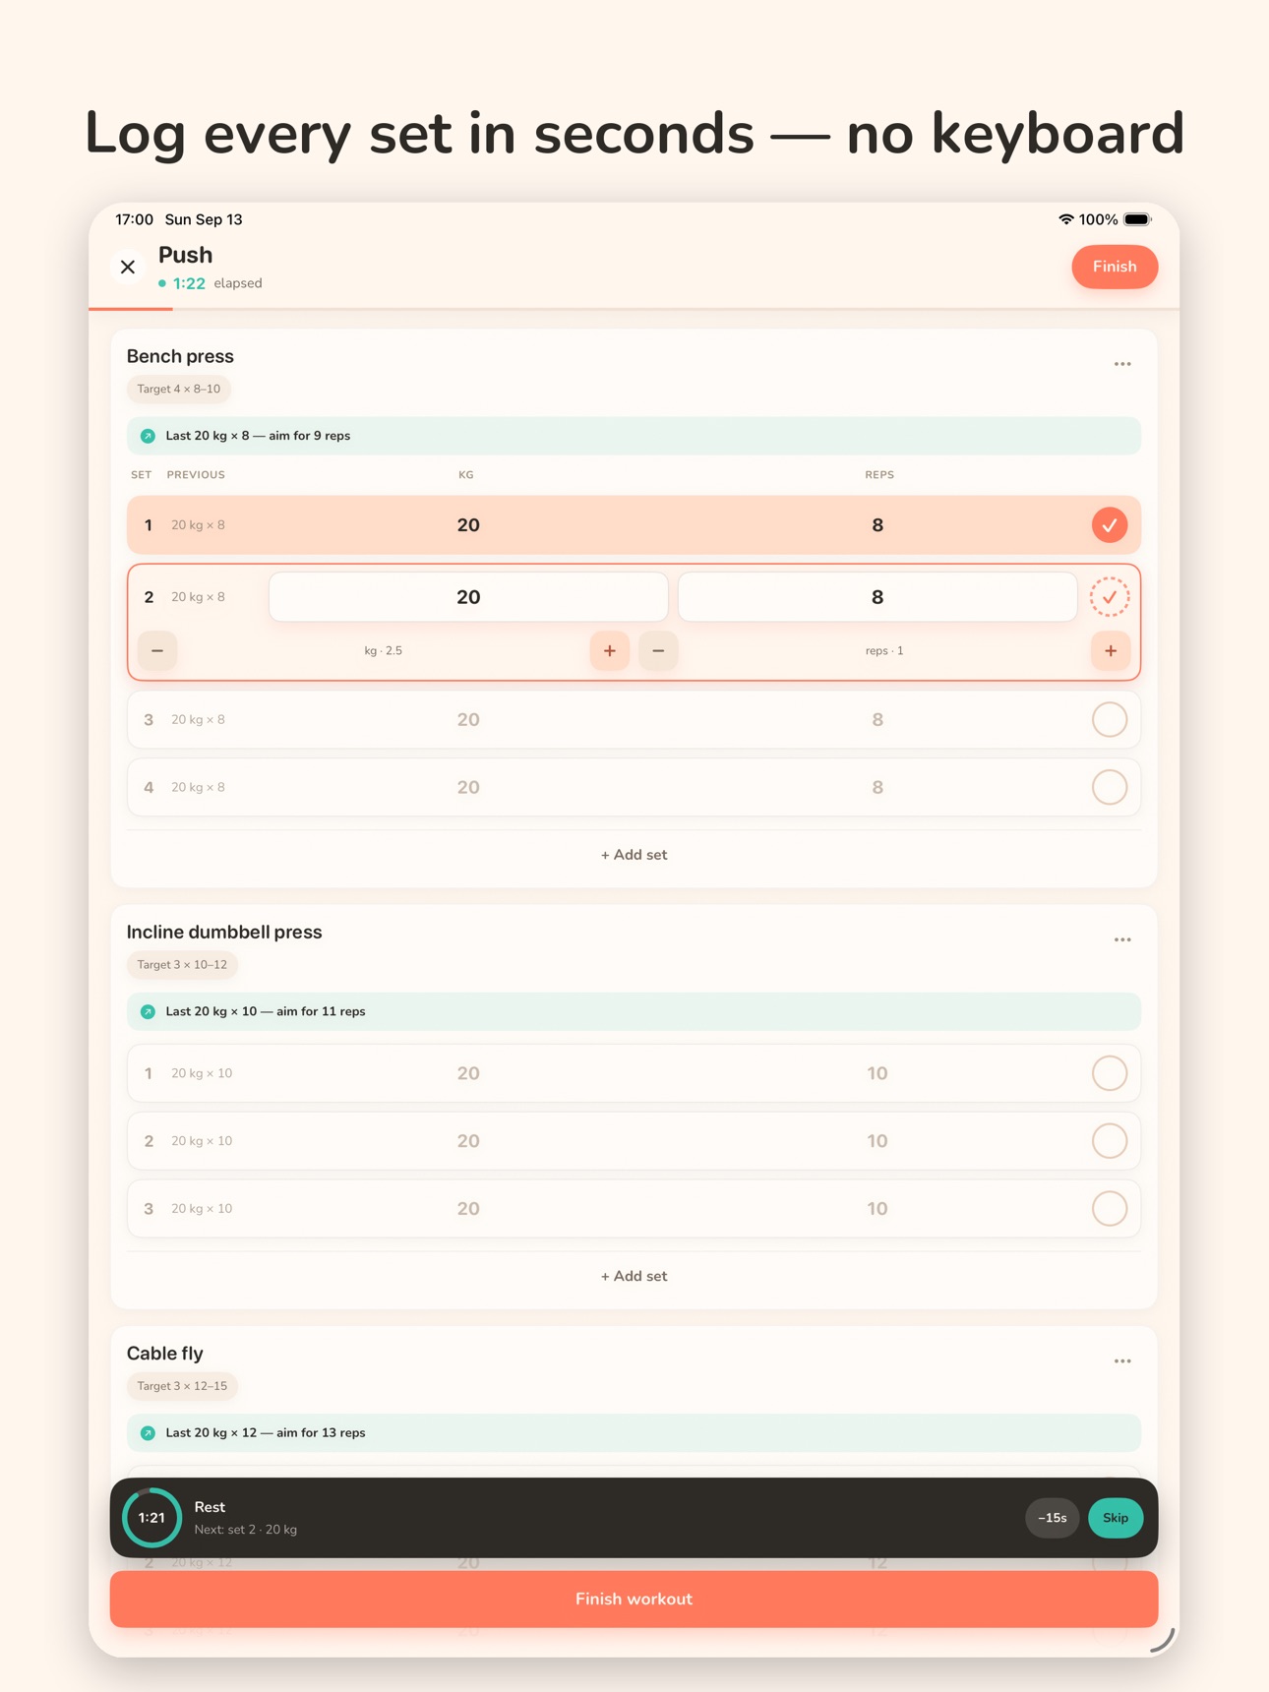Mark Bench press set 2 as done
The width and height of the screenshot is (1269, 1692).
(1109, 597)
